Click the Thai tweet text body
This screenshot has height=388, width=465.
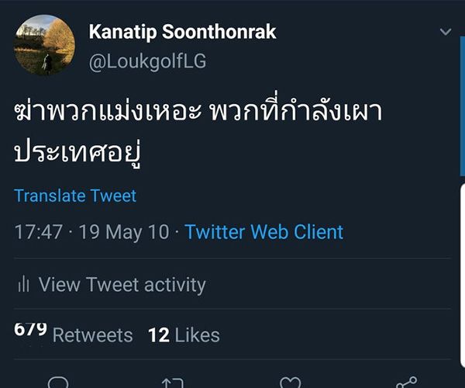point(198,131)
